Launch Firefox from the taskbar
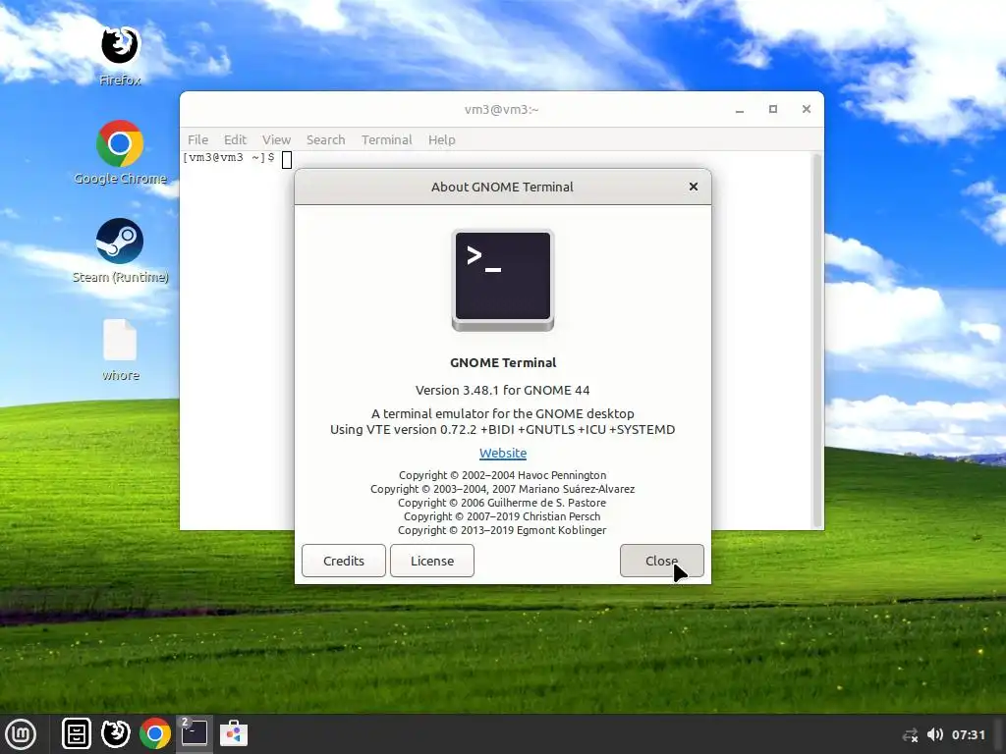 point(116,733)
